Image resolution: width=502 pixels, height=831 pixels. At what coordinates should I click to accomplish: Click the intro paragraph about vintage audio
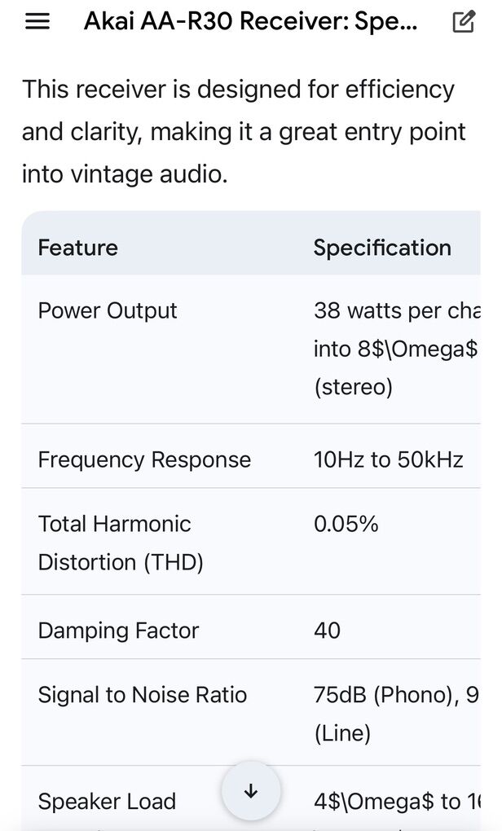coord(244,131)
